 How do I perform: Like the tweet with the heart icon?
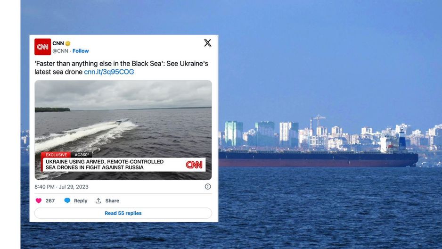pos(39,201)
